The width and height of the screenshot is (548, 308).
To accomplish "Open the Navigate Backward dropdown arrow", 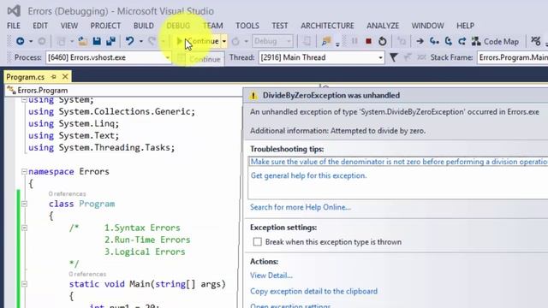I will pyautogui.click(x=31, y=41).
